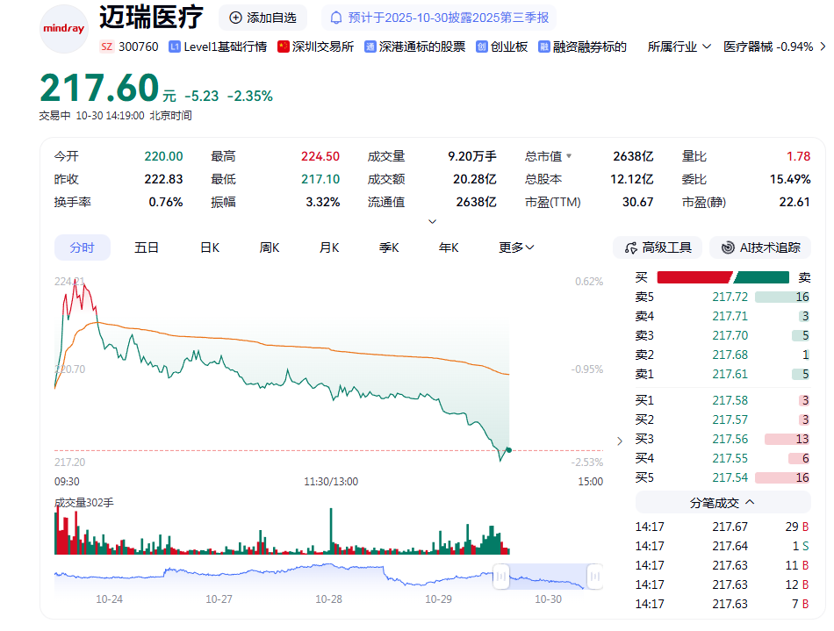Click the red buy ratio bar
This screenshot has width=834, height=631.
tap(694, 277)
